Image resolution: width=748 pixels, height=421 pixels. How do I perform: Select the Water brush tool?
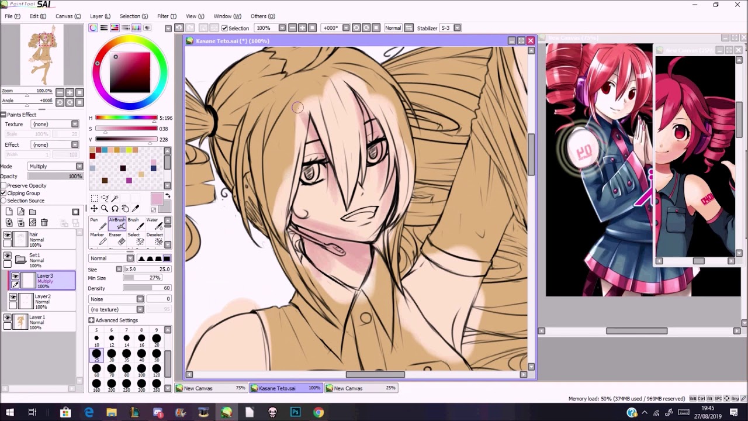pos(154,223)
